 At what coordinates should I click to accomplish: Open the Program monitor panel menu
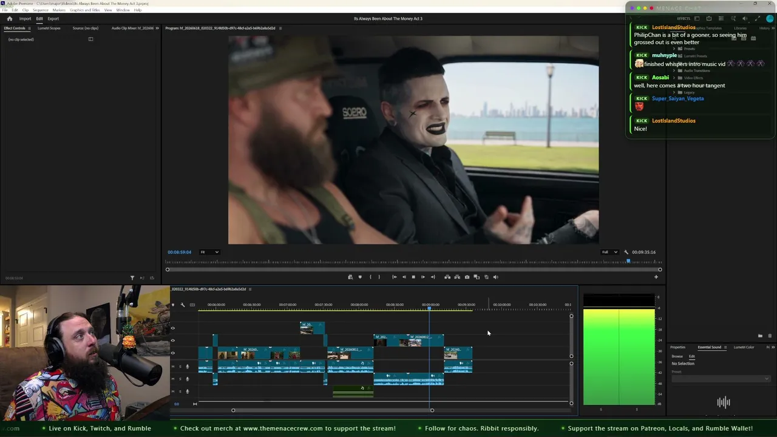[280, 29]
